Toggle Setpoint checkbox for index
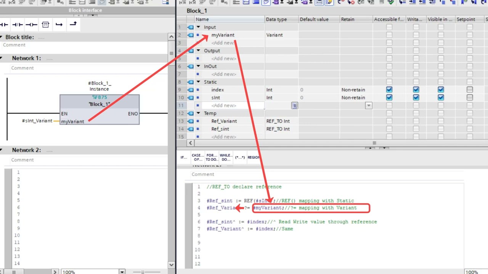This screenshot has height=274, width=488. [470, 90]
